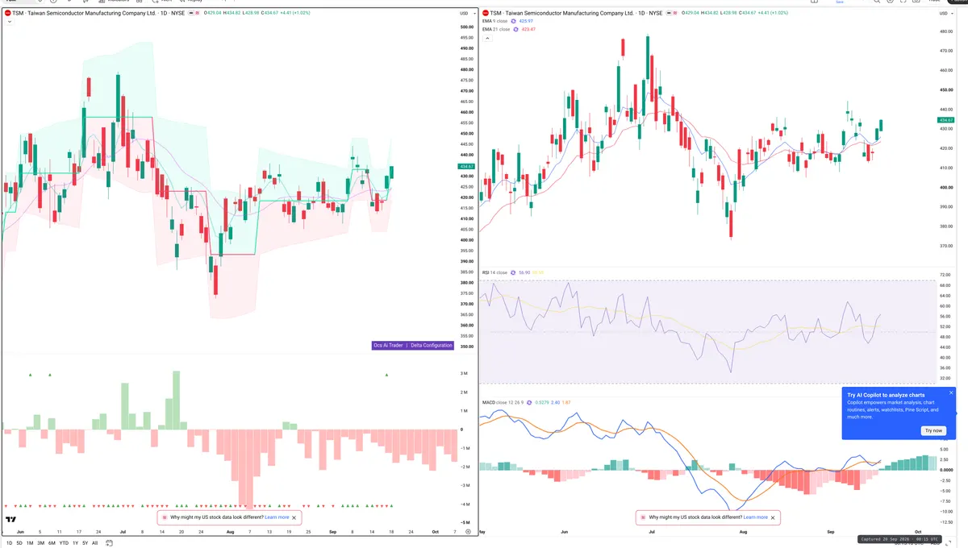Click 434.67 price tag on left axis

(x=468, y=166)
